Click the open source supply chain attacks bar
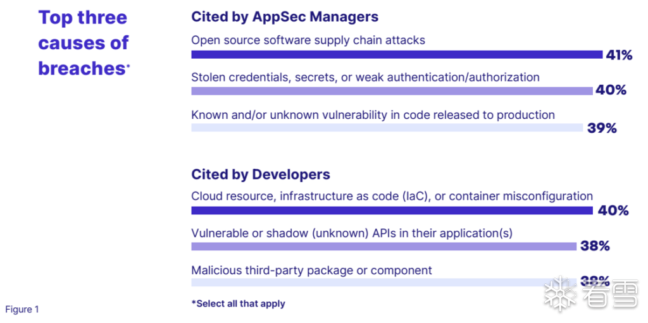The width and height of the screenshot is (648, 323). [397, 55]
